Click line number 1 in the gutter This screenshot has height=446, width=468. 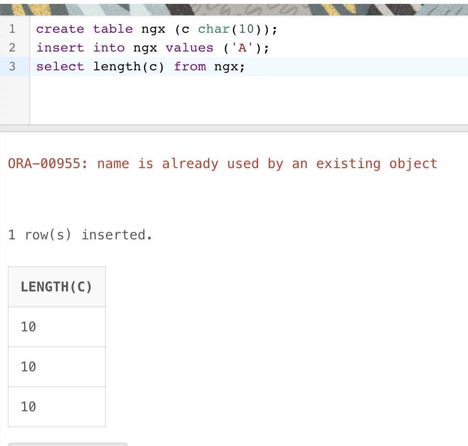point(13,29)
